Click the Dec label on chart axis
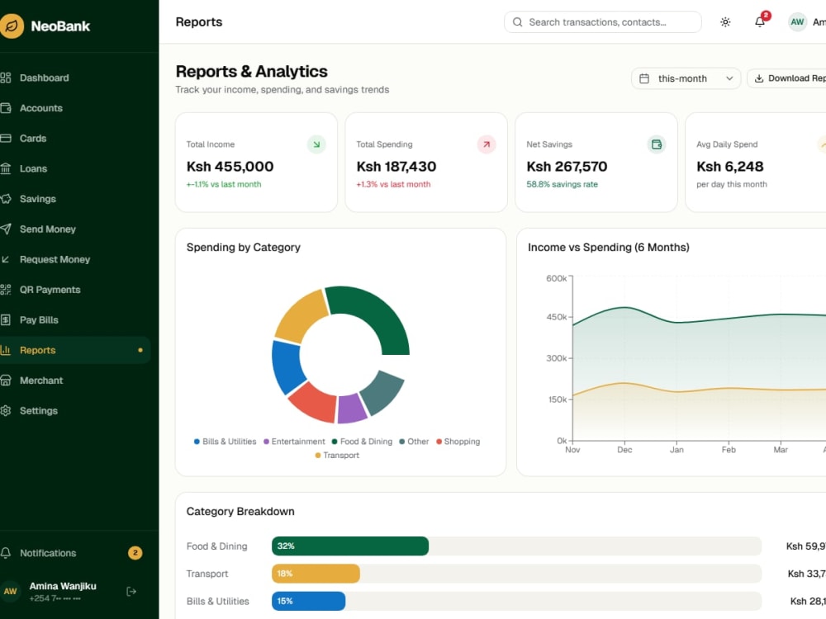This screenshot has width=826, height=619. click(624, 450)
